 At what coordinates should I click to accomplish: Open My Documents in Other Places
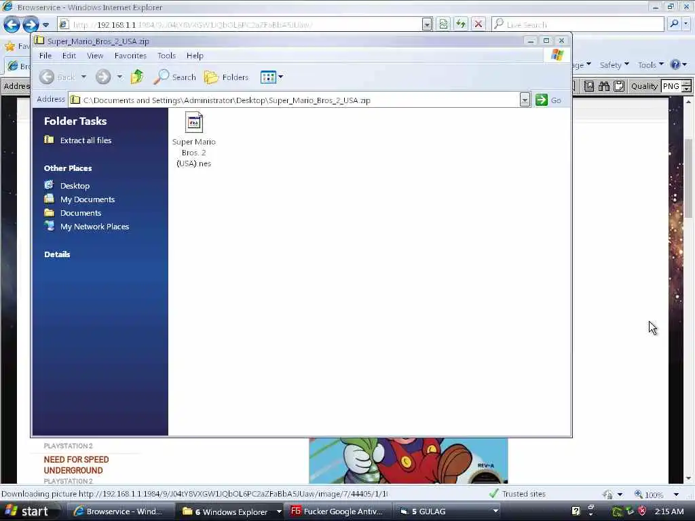[88, 199]
